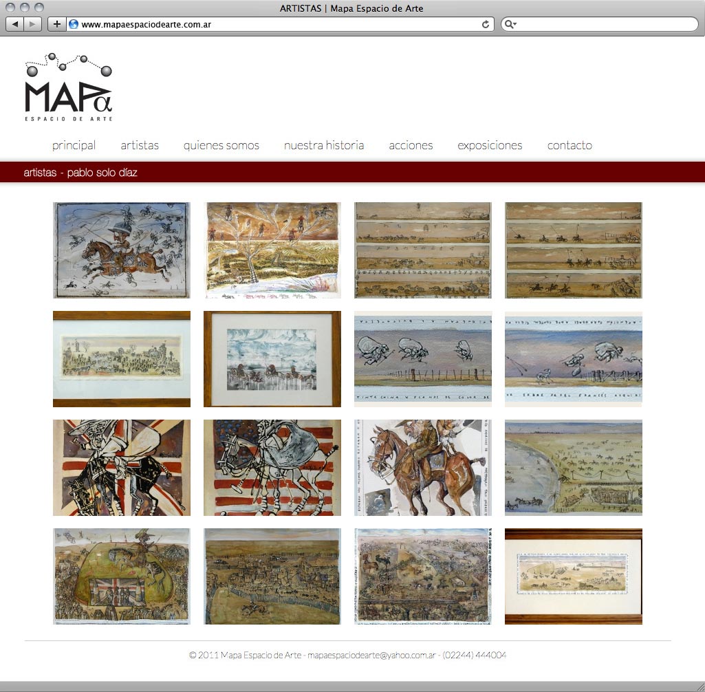Open the wood-framed blue watercolor thumbnail

click(x=272, y=359)
